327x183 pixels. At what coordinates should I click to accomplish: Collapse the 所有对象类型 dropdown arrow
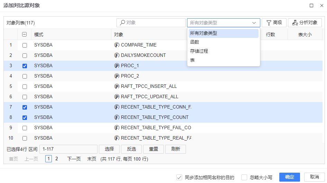pos(254,23)
